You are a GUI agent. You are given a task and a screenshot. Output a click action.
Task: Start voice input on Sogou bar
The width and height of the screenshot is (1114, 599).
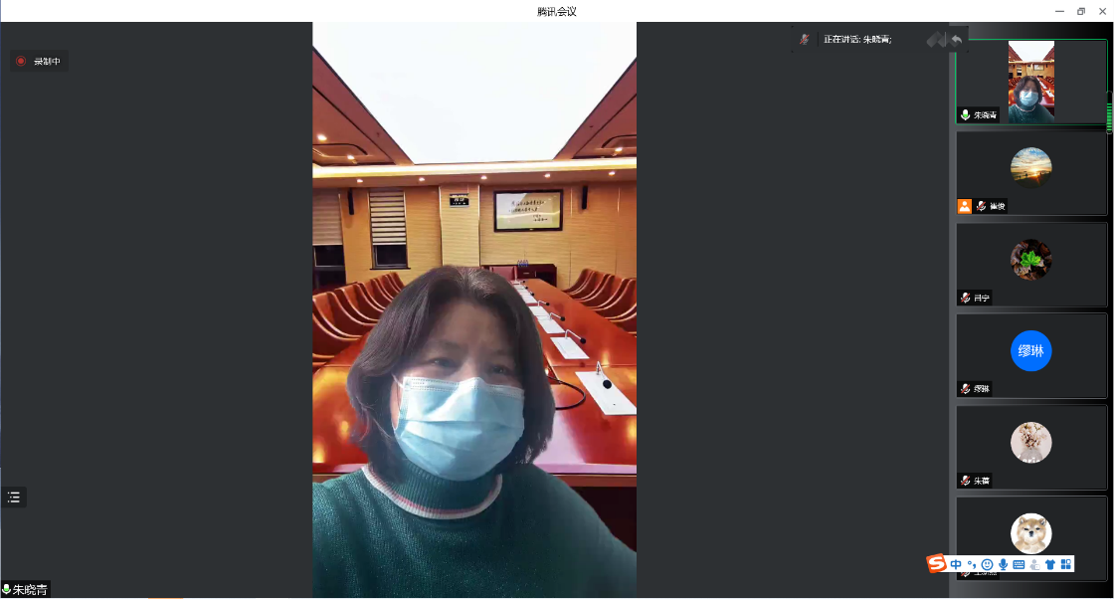[x=1003, y=564]
